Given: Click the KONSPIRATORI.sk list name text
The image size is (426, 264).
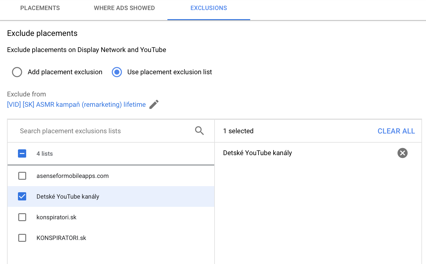Looking at the screenshot, I should point(61,238).
